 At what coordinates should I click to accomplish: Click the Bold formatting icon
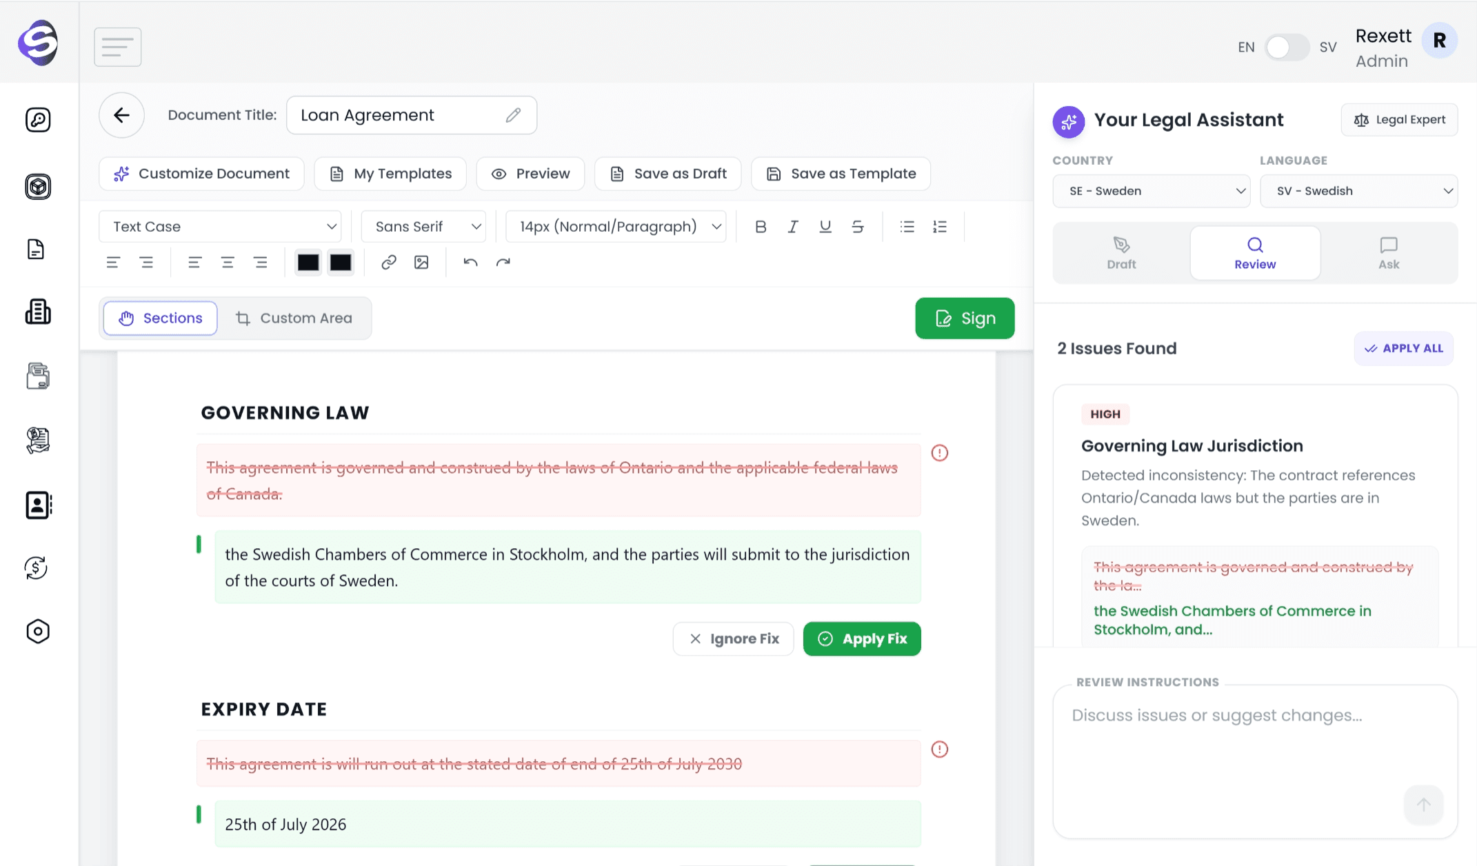(761, 227)
